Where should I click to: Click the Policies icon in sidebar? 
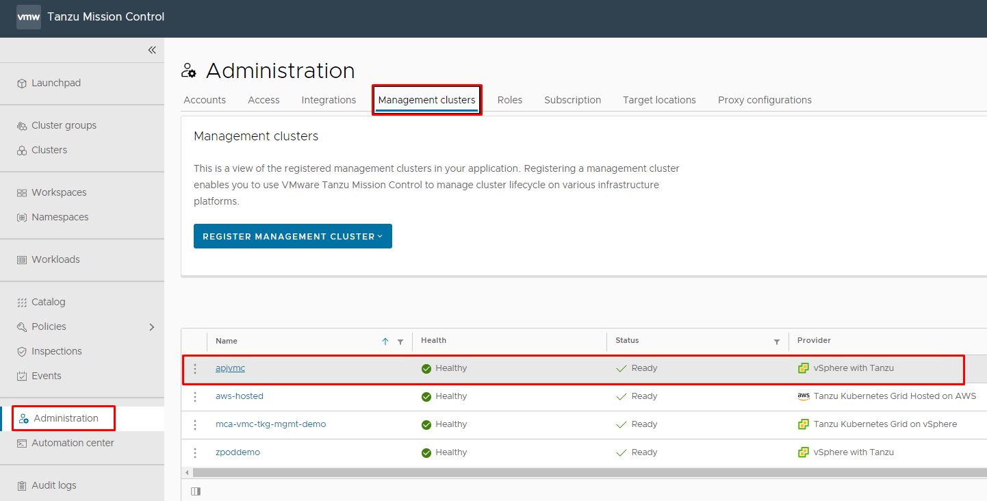(x=22, y=327)
